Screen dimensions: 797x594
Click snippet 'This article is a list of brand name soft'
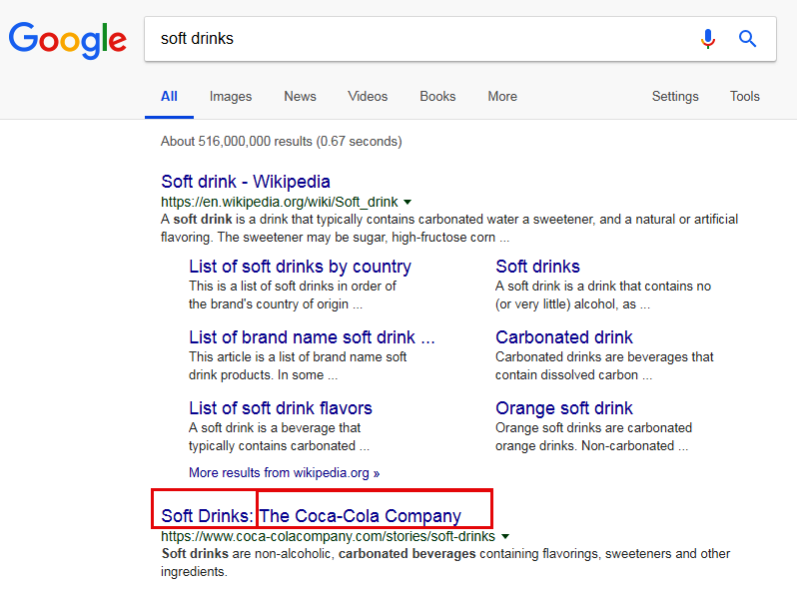coord(298,357)
